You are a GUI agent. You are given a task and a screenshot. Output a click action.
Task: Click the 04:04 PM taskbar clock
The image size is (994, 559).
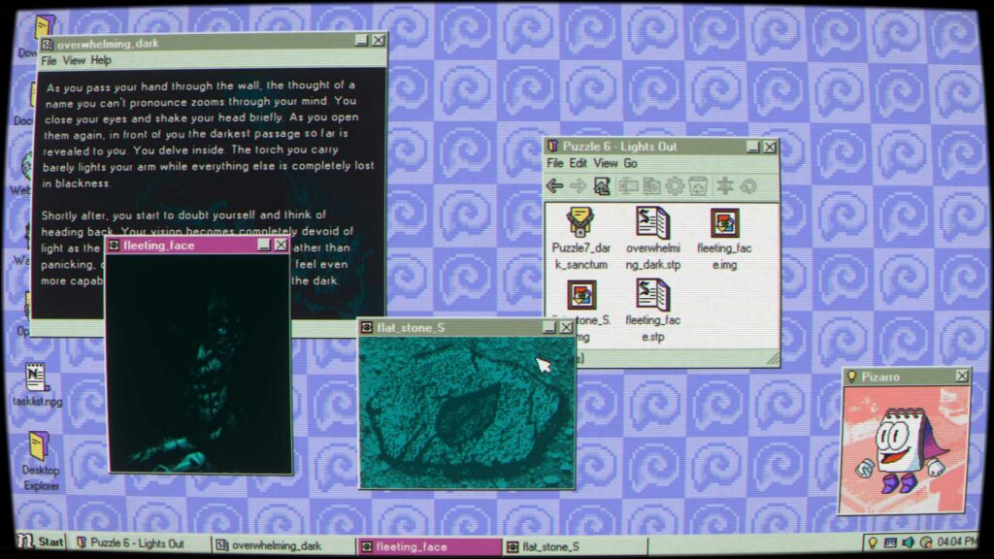(x=956, y=542)
